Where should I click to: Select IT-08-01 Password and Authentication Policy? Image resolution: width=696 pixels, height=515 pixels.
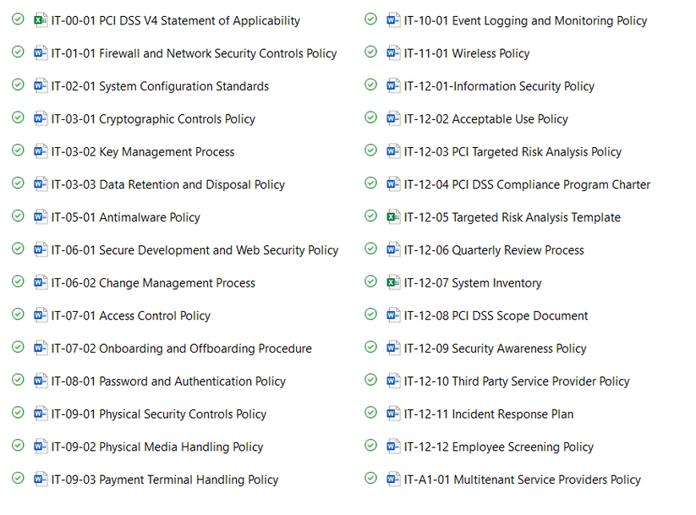point(168,381)
